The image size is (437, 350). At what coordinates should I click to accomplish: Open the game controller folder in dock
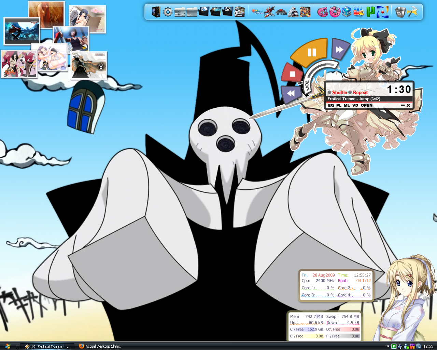click(239, 12)
